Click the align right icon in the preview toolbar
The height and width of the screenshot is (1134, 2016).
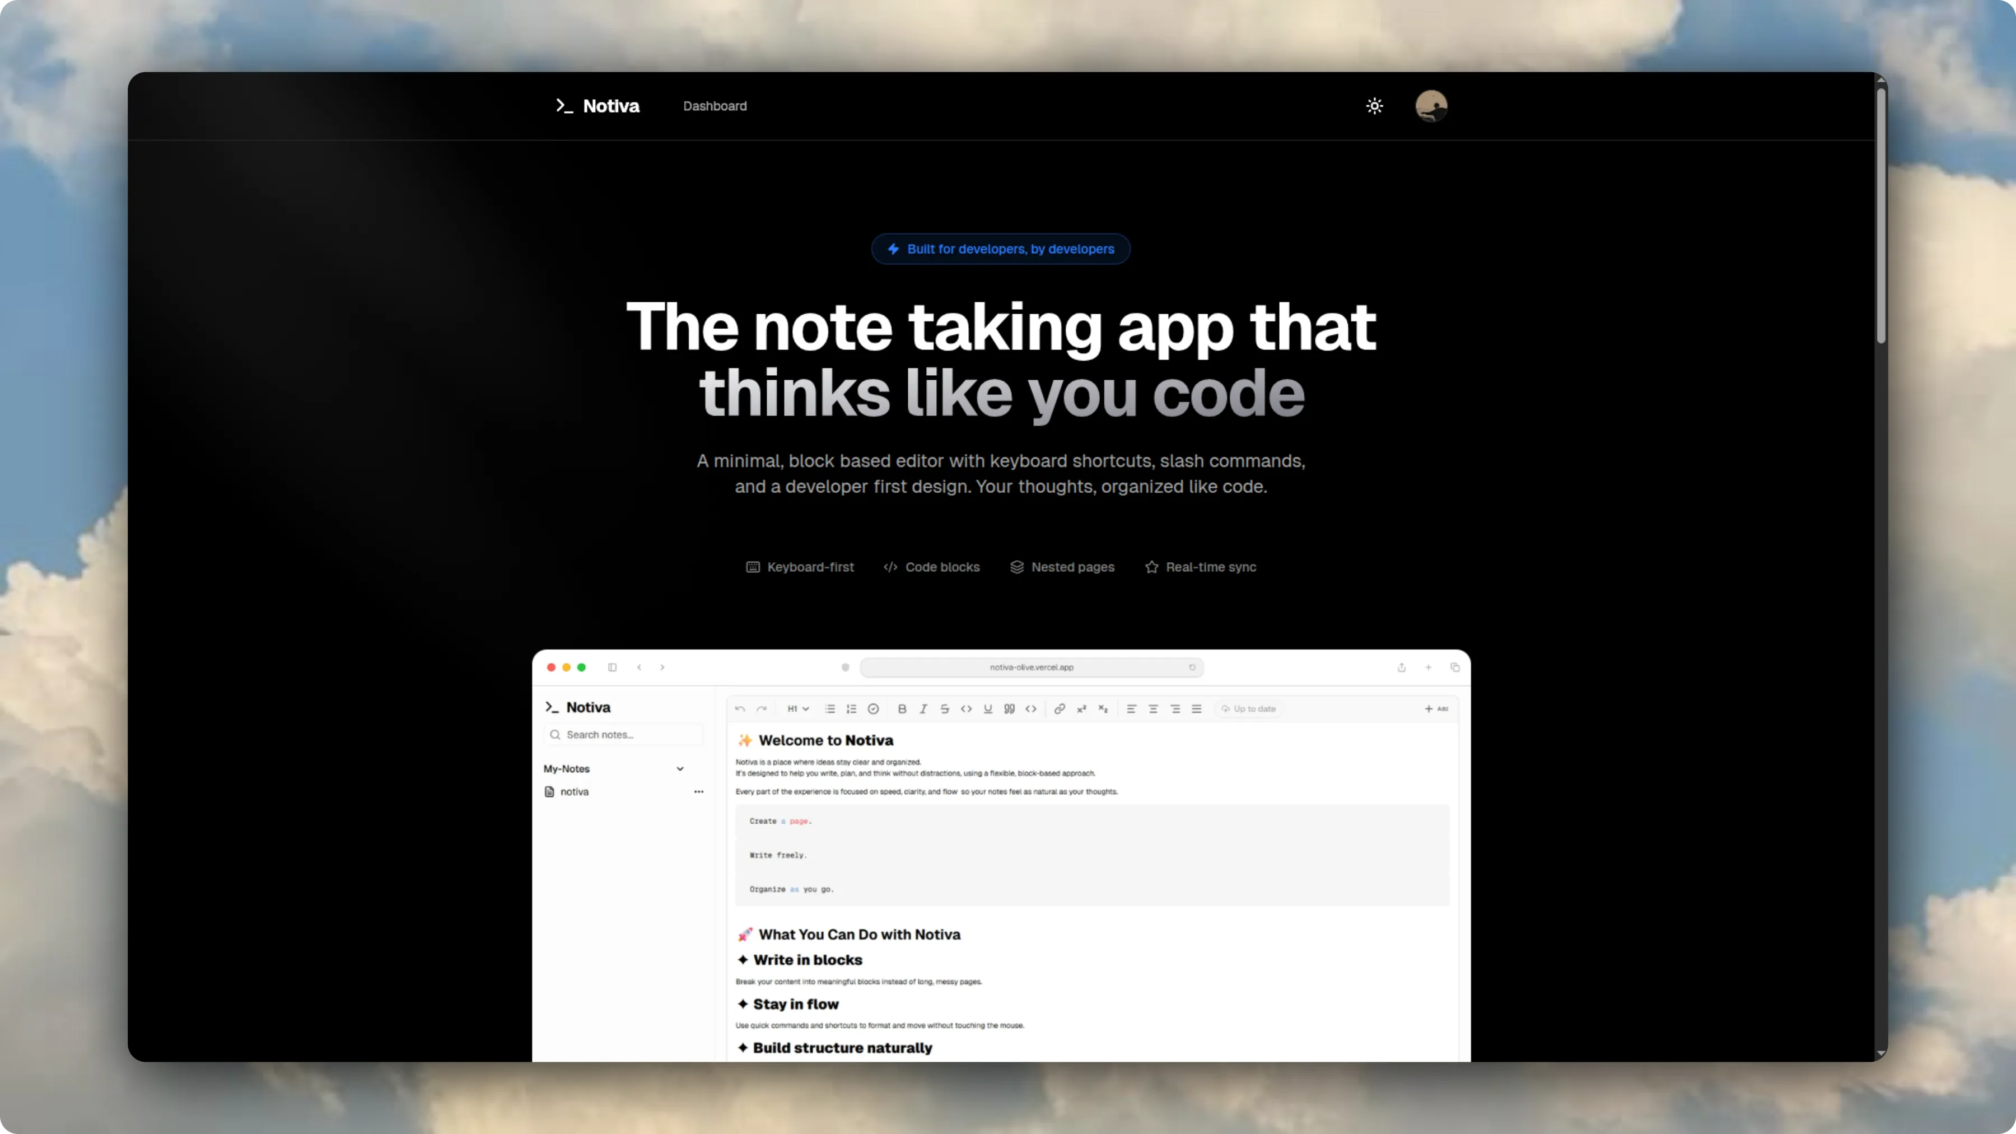coord(1175,709)
